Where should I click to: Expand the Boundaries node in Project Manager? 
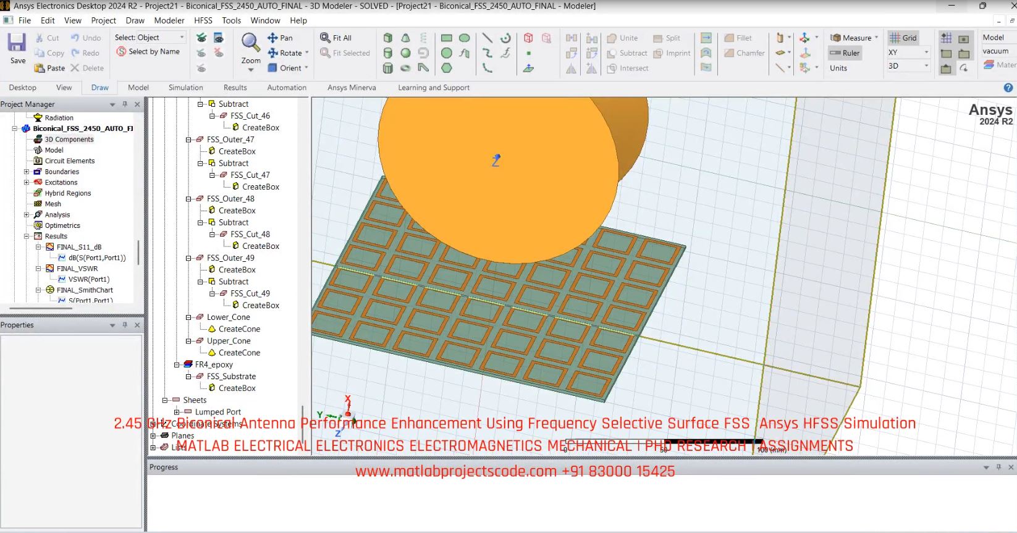click(x=27, y=172)
